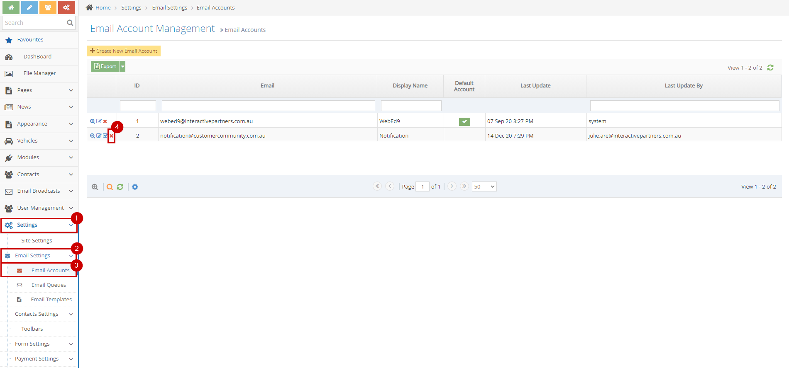Open Settings breadcrumb link
Image resolution: width=789 pixels, height=368 pixels.
click(131, 8)
